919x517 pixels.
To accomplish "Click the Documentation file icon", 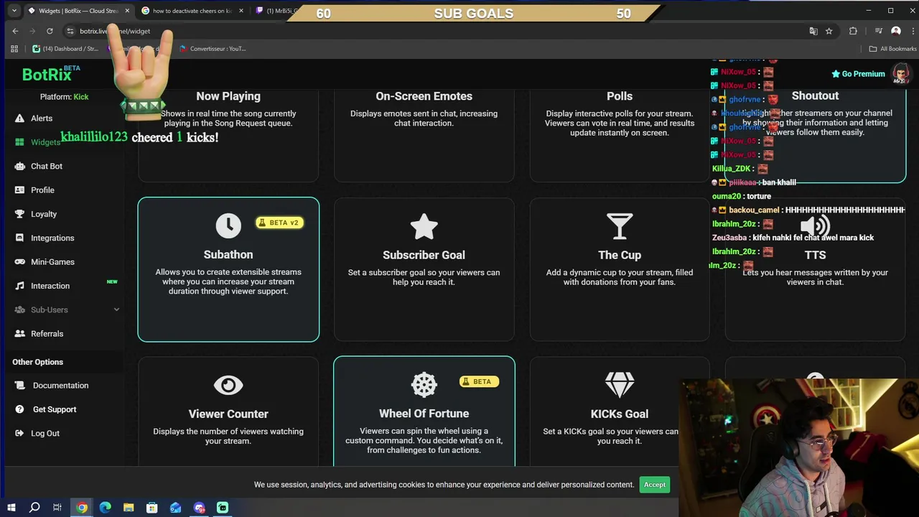I will pyautogui.click(x=19, y=386).
